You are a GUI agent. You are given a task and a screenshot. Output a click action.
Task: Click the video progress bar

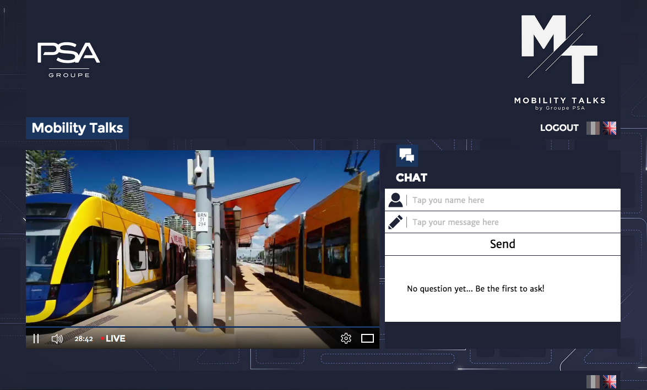[203, 327]
